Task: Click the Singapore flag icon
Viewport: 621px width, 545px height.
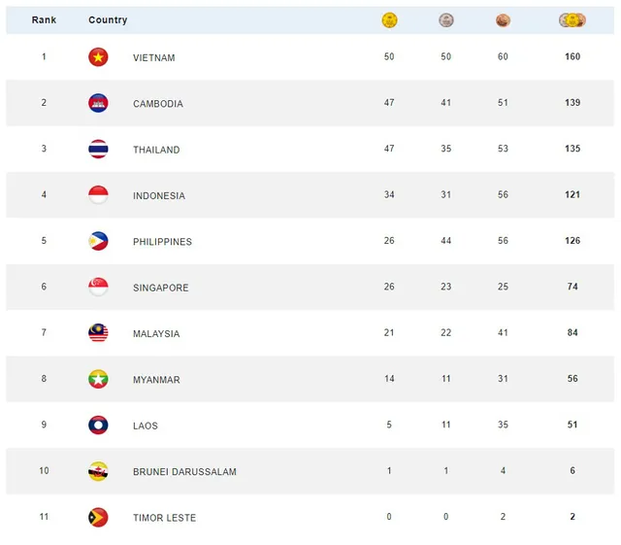Action: [x=98, y=288]
